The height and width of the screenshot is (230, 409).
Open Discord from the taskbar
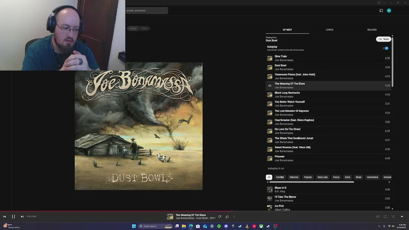226,226
